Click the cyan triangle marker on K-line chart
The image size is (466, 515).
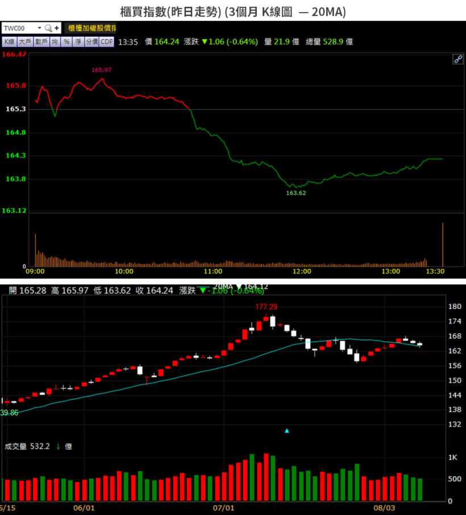pyautogui.click(x=286, y=431)
